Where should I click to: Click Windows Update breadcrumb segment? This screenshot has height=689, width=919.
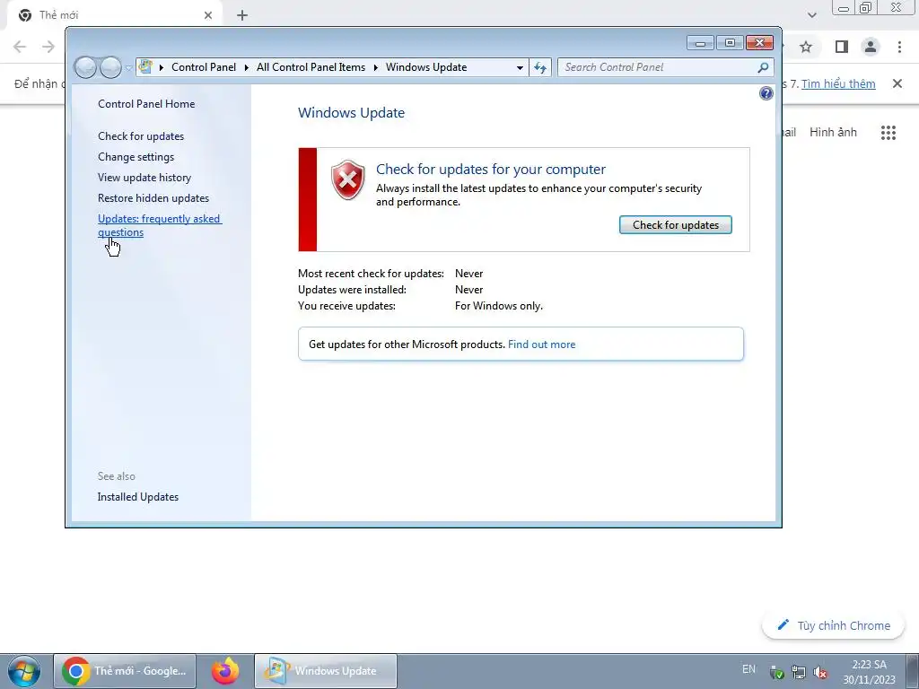pyautogui.click(x=426, y=67)
